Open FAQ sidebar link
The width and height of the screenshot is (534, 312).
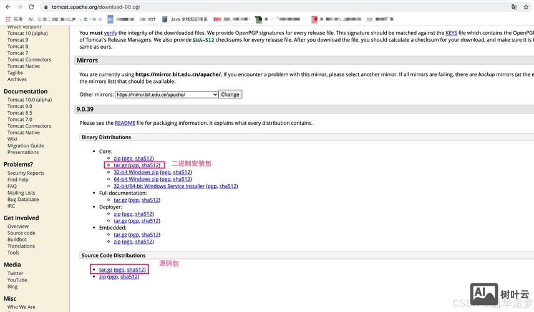tap(12, 186)
